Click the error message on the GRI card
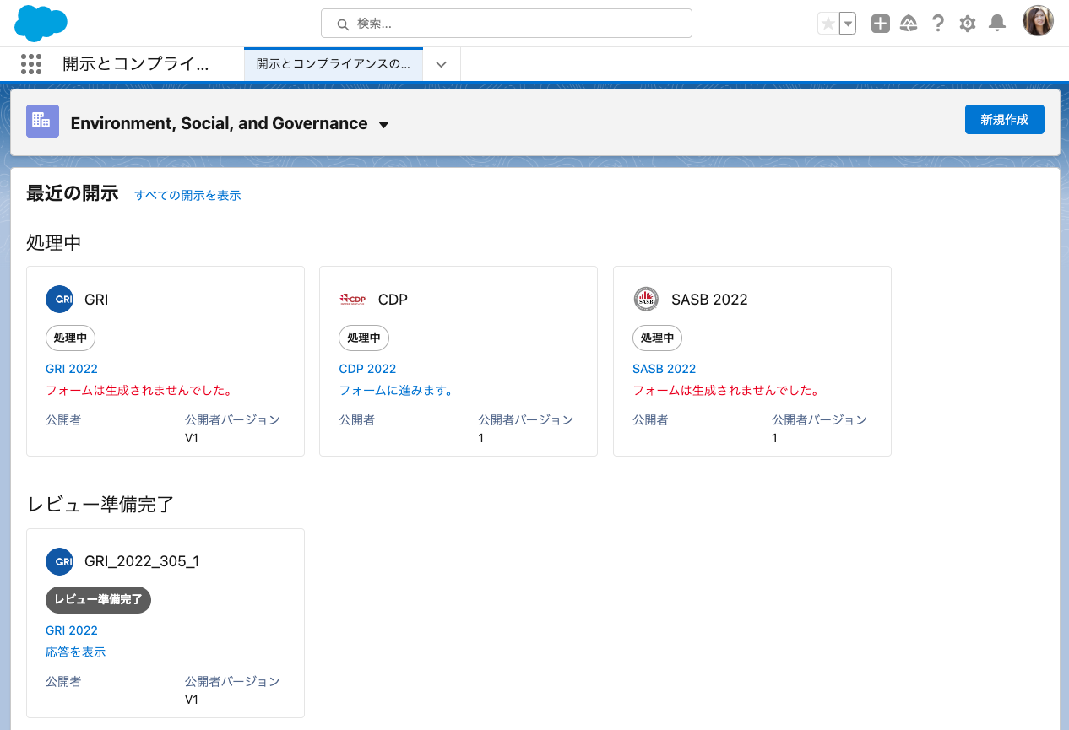The height and width of the screenshot is (730, 1069). (139, 391)
